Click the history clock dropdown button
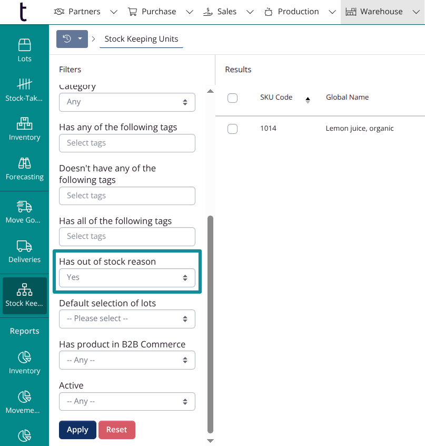425x446 pixels. [x=72, y=39]
